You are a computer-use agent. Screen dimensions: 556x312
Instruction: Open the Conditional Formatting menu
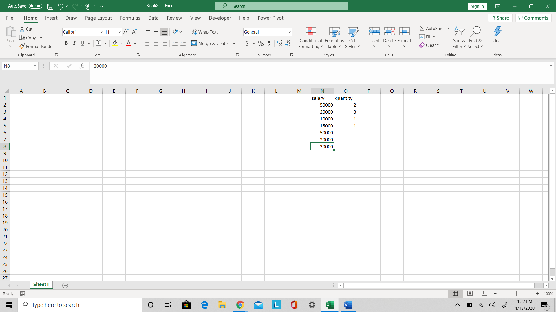tap(310, 38)
